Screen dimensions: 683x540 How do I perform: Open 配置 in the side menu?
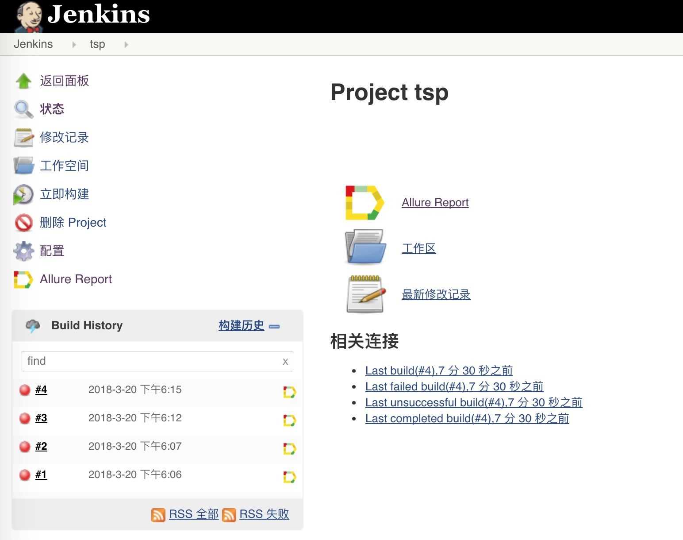[52, 251]
